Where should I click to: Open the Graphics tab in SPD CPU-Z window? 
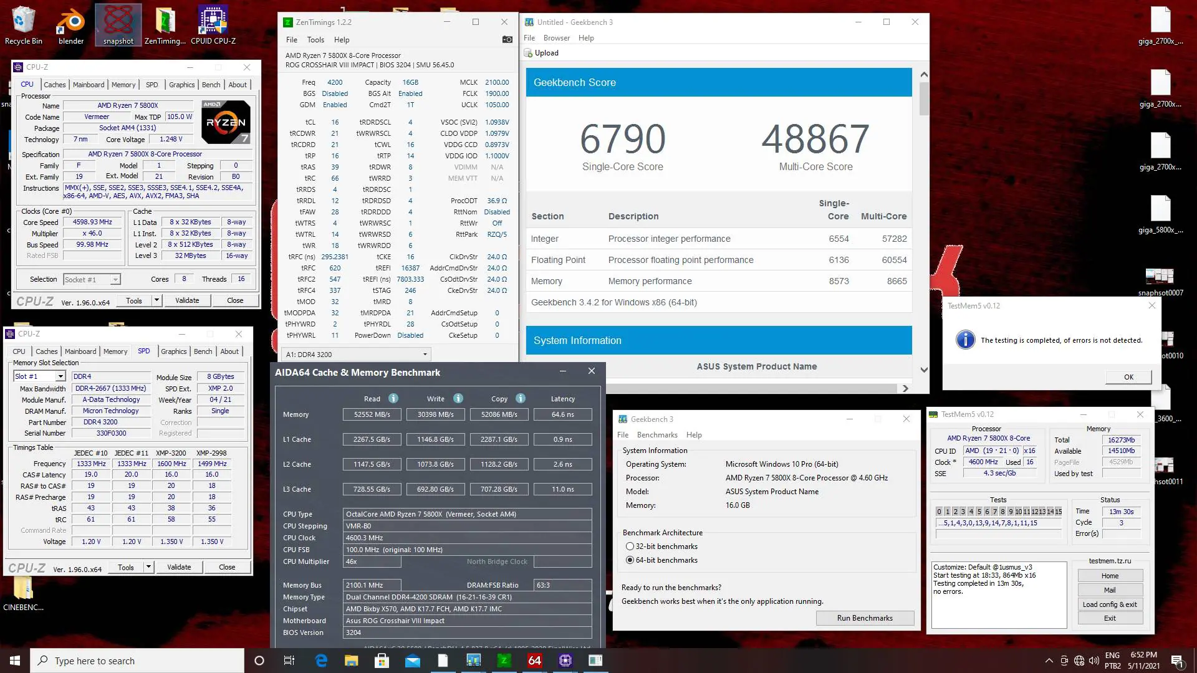click(173, 351)
